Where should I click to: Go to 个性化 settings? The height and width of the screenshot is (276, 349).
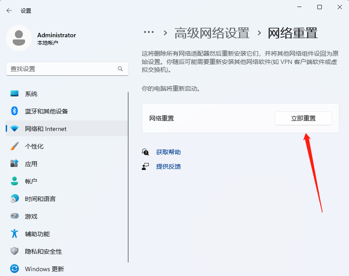[67, 146]
